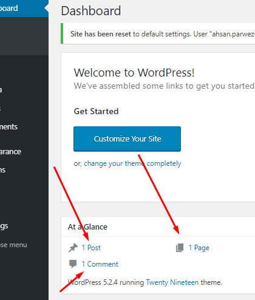Open the Appearance menu in the sidebar
Viewport: 255px width, 300px height.
point(24,152)
